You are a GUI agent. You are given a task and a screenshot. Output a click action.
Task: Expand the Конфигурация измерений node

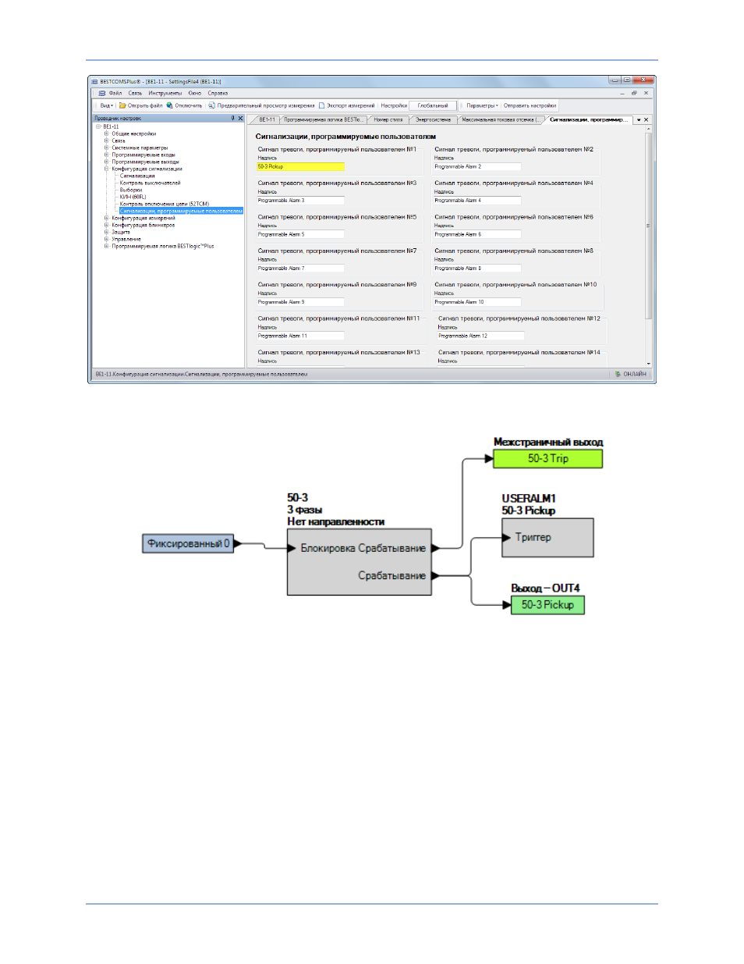coord(107,218)
